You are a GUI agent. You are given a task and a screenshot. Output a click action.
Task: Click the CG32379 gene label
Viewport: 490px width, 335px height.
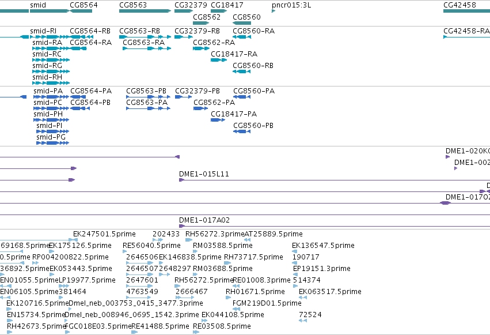pos(191,5)
